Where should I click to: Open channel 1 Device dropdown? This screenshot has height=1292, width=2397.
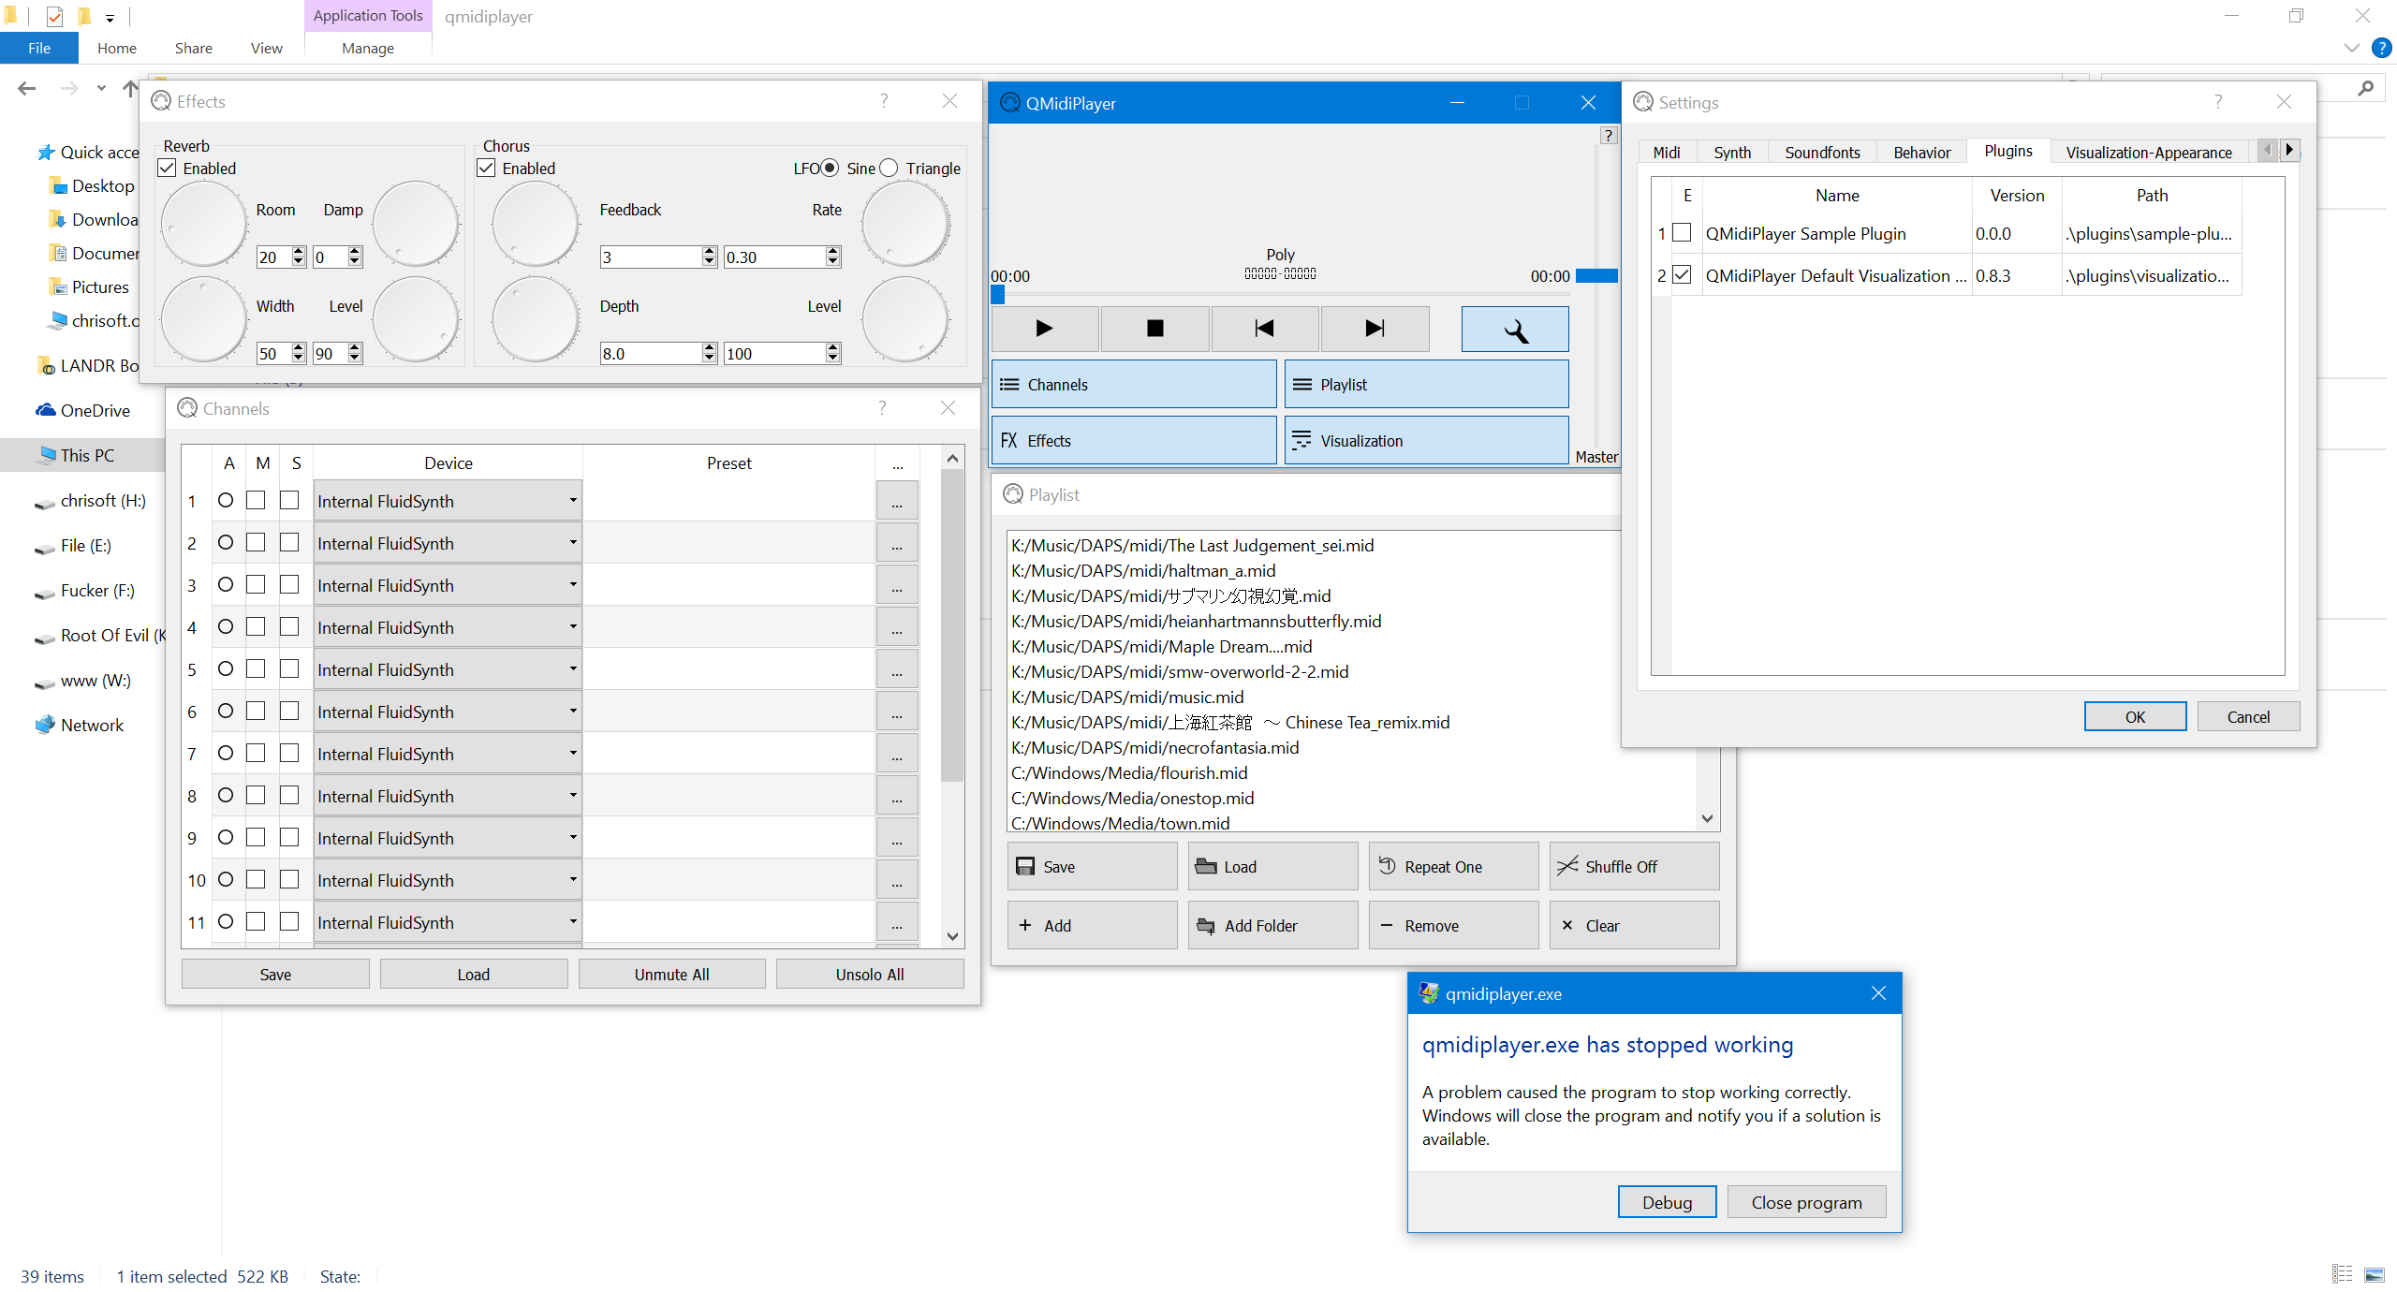click(x=448, y=501)
